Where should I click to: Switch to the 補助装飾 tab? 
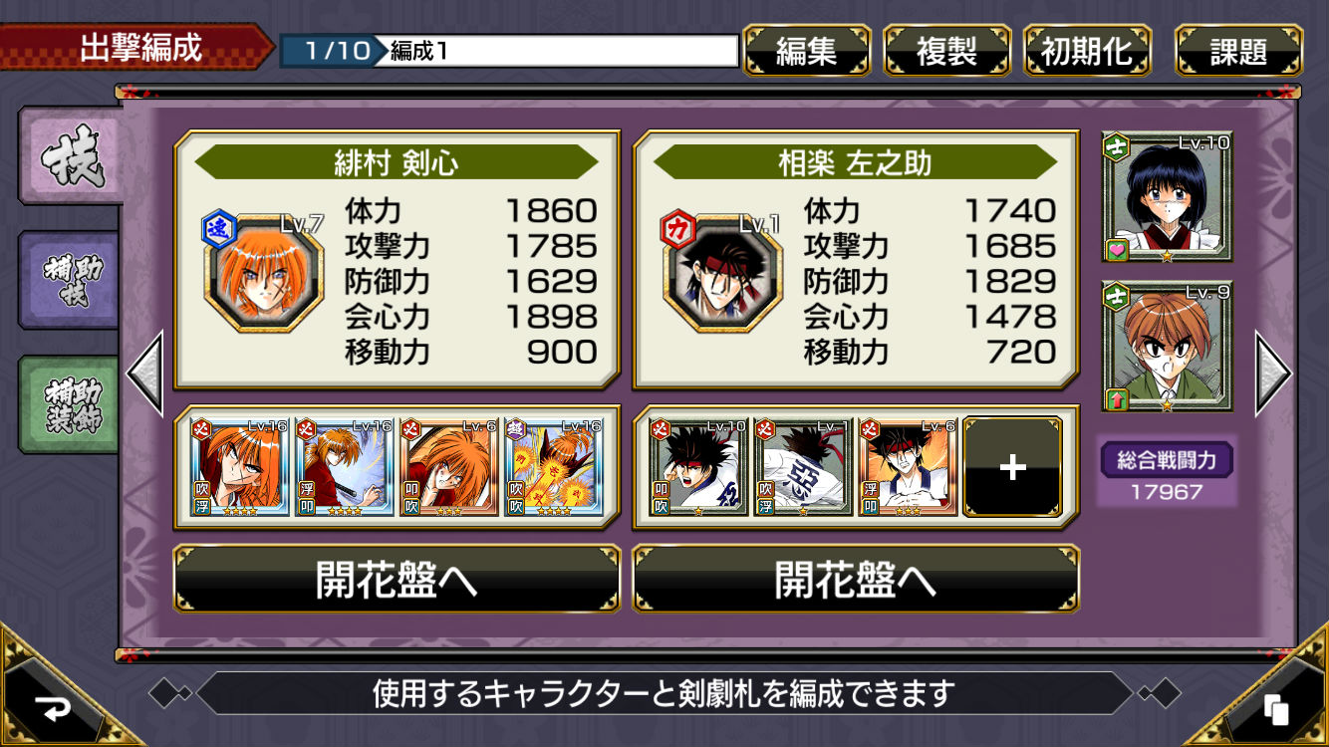point(68,404)
